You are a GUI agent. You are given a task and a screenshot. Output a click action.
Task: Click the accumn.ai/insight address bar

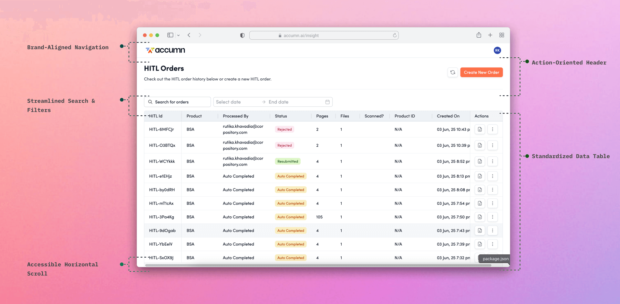pos(324,35)
